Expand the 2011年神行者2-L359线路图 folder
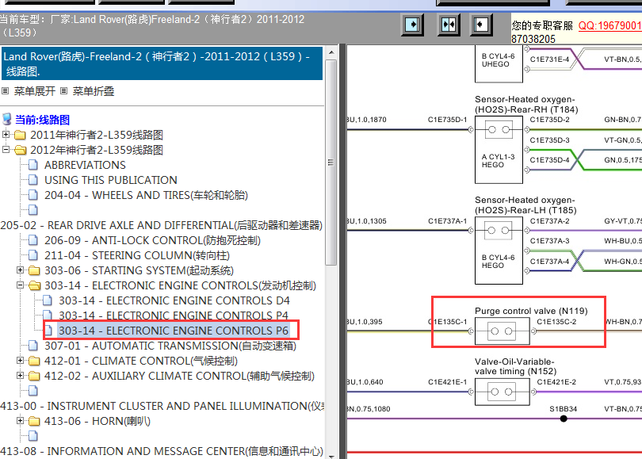This screenshot has width=642, height=459. tap(6, 135)
